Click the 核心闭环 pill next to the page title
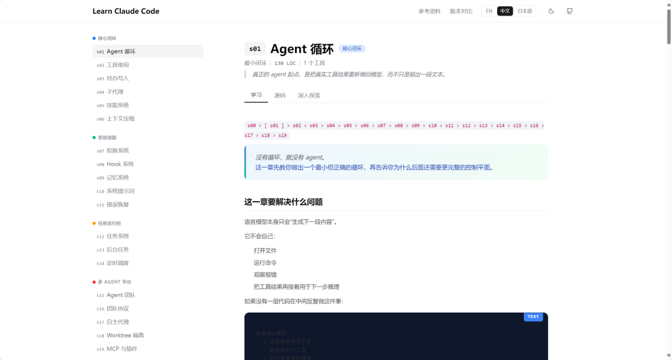The image size is (672, 360). [x=353, y=48]
